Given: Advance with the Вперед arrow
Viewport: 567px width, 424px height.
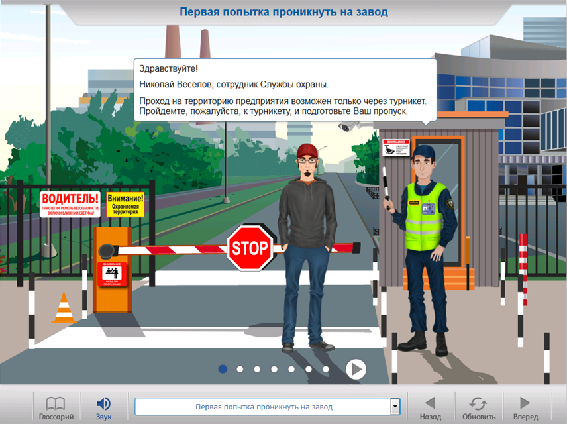Looking at the screenshot, I should coord(525,403).
